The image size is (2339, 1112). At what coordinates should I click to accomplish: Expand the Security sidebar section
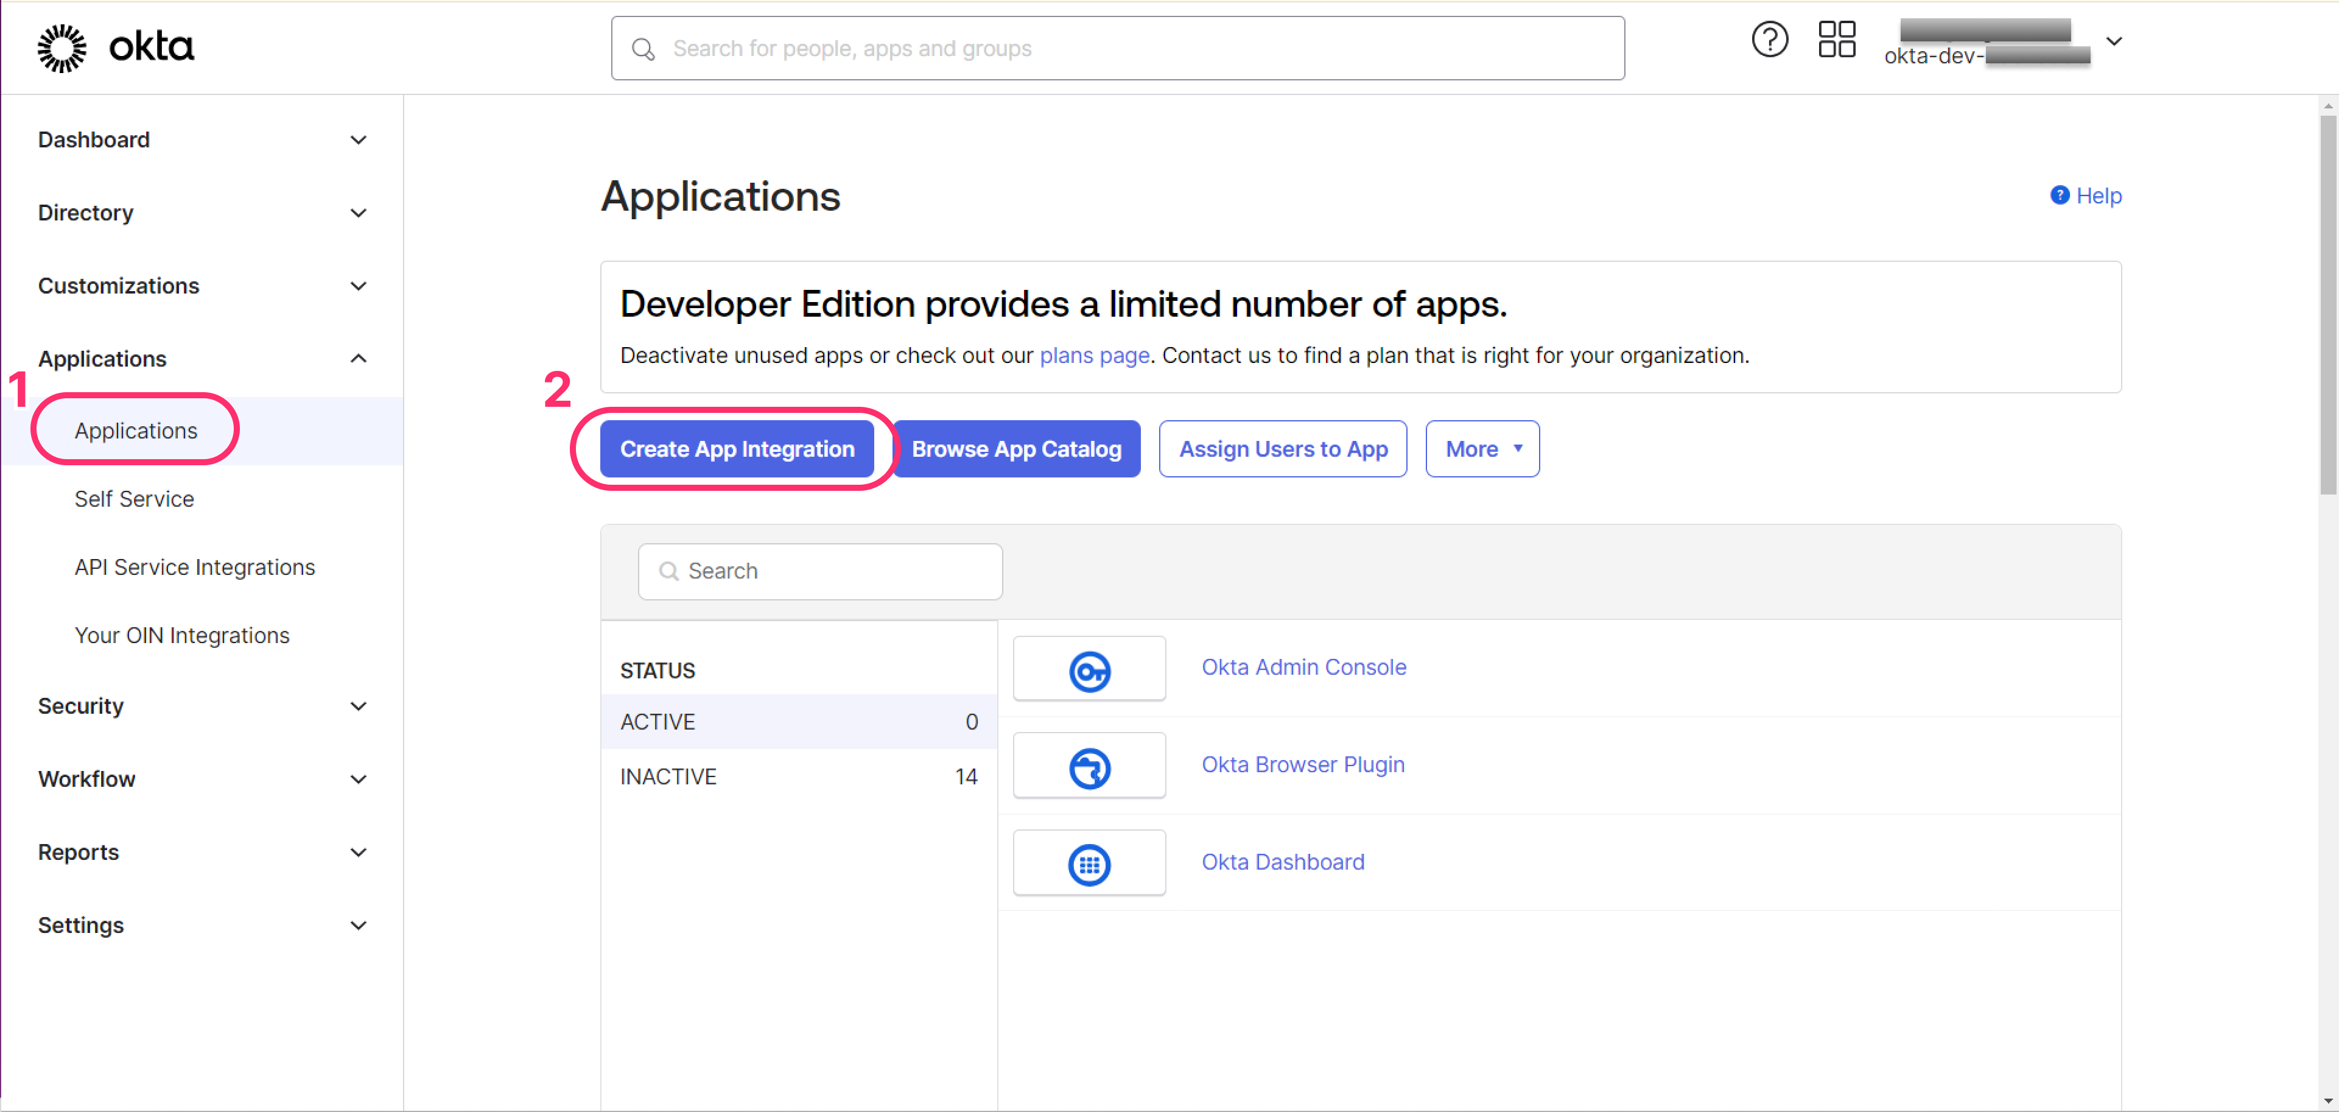[359, 706]
